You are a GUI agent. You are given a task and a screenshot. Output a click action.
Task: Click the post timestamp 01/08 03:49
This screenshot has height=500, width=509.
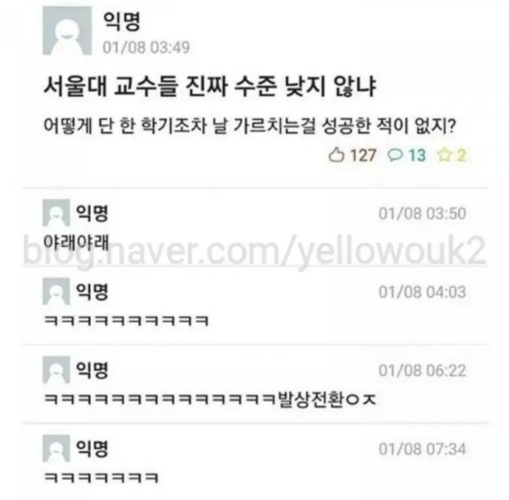(x=146, y=47)
